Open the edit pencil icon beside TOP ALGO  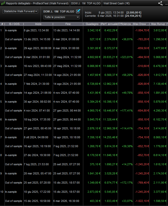pos(78,11)
